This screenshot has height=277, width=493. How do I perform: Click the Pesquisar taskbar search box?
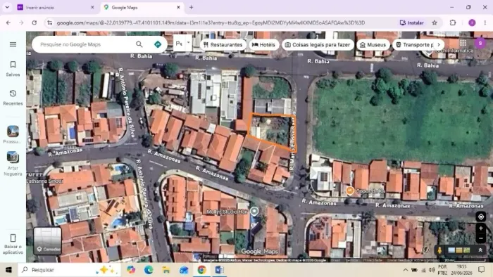point(69,270)
